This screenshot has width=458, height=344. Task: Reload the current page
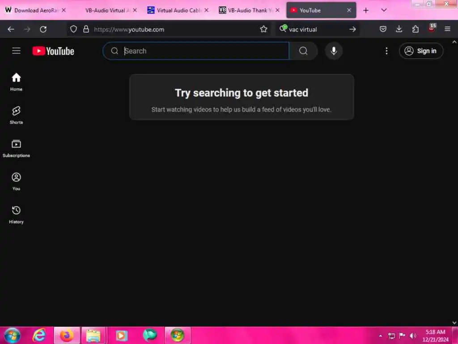tap(43, 29)
